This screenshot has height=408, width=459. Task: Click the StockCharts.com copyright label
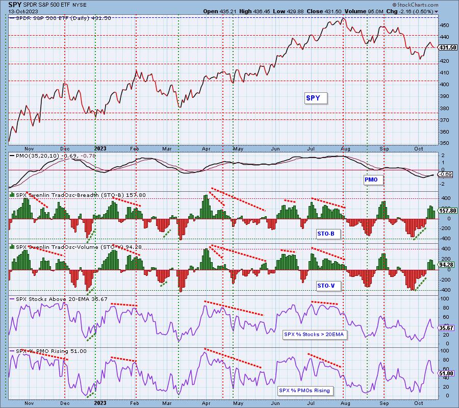[x=415, y=5]
